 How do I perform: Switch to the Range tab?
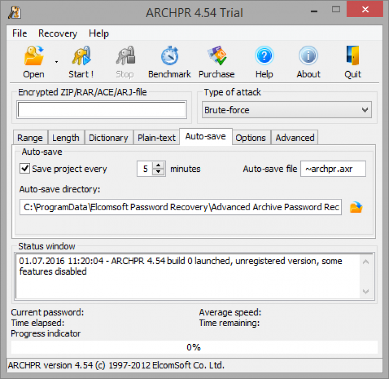tap(30, 138)
